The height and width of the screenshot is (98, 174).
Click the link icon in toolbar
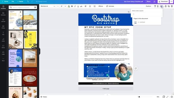(x=161, y=6)
